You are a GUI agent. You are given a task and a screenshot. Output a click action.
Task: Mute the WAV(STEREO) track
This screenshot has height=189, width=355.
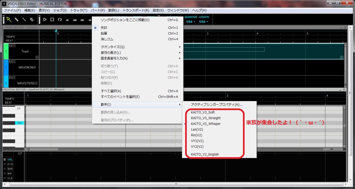point(10,77)
